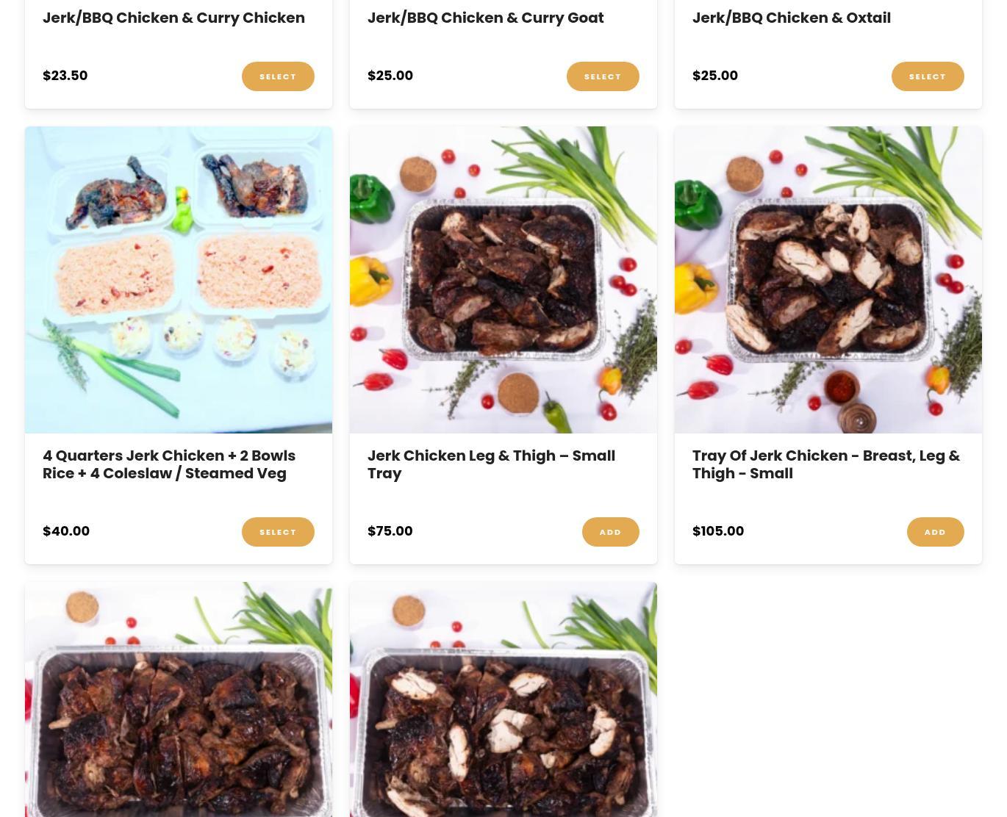This screenshot has height=817, width=1007.
Task: Open the 4 Quarters Jerk Chicken photo
Action: click(179, 280)
